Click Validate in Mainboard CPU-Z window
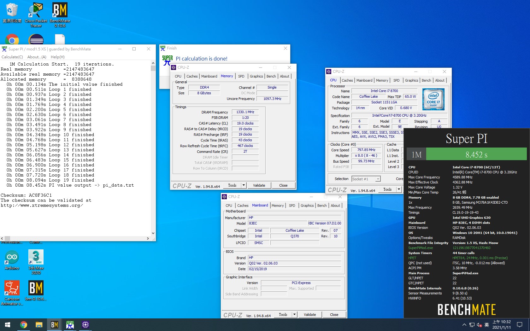Screen dimensions: 530x331 tap(310, 315)
